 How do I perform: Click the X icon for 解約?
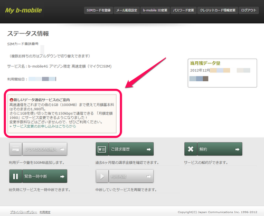(191, 149)
